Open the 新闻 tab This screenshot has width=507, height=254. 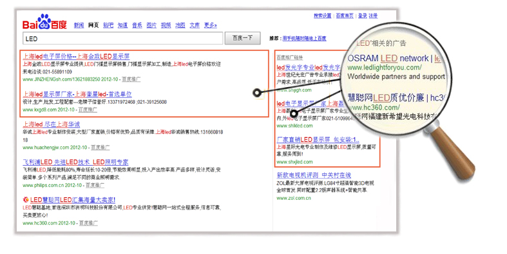[79, 25]
